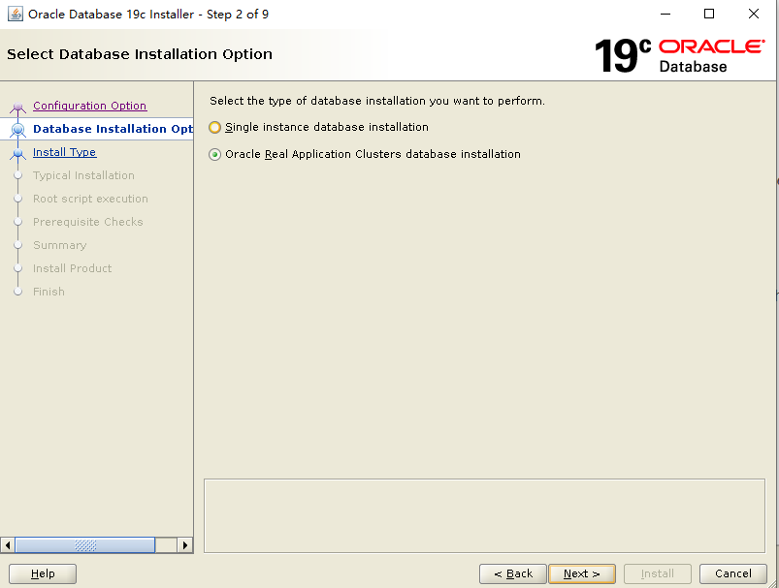The height and width of the screenshot is (588, 779).
Task: Click the Finish step circle icon
Action: click(x=17, y=292)
